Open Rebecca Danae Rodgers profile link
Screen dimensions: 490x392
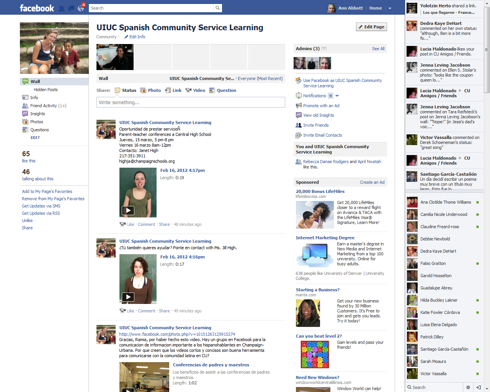pos(326,162)
